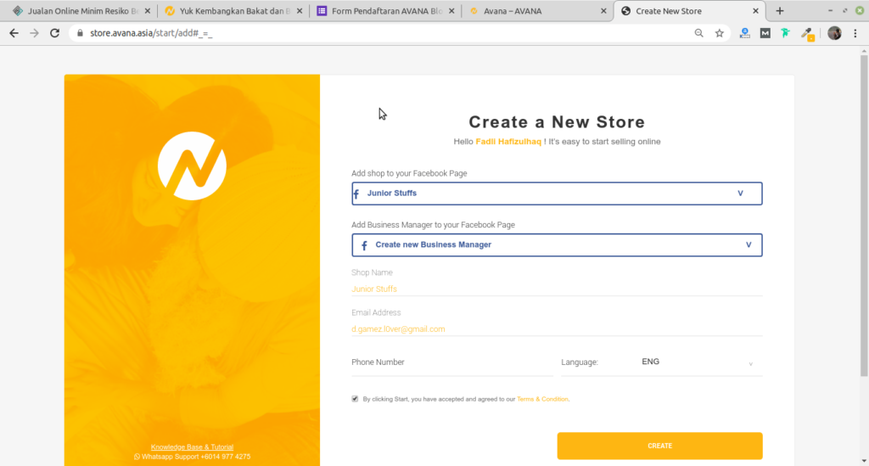Click Facebook icon in Business Manager field
This screenshot has width=869, height=466.
(364, 245)
